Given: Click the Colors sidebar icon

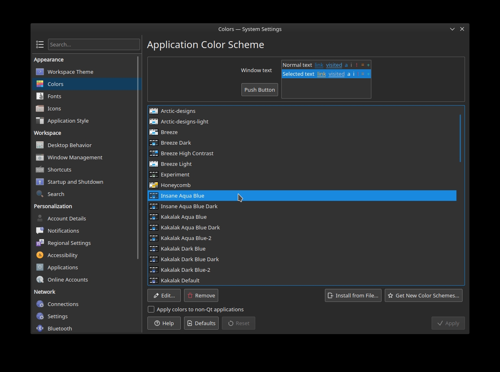Looking at the screenshot, I should pos(40,84).
